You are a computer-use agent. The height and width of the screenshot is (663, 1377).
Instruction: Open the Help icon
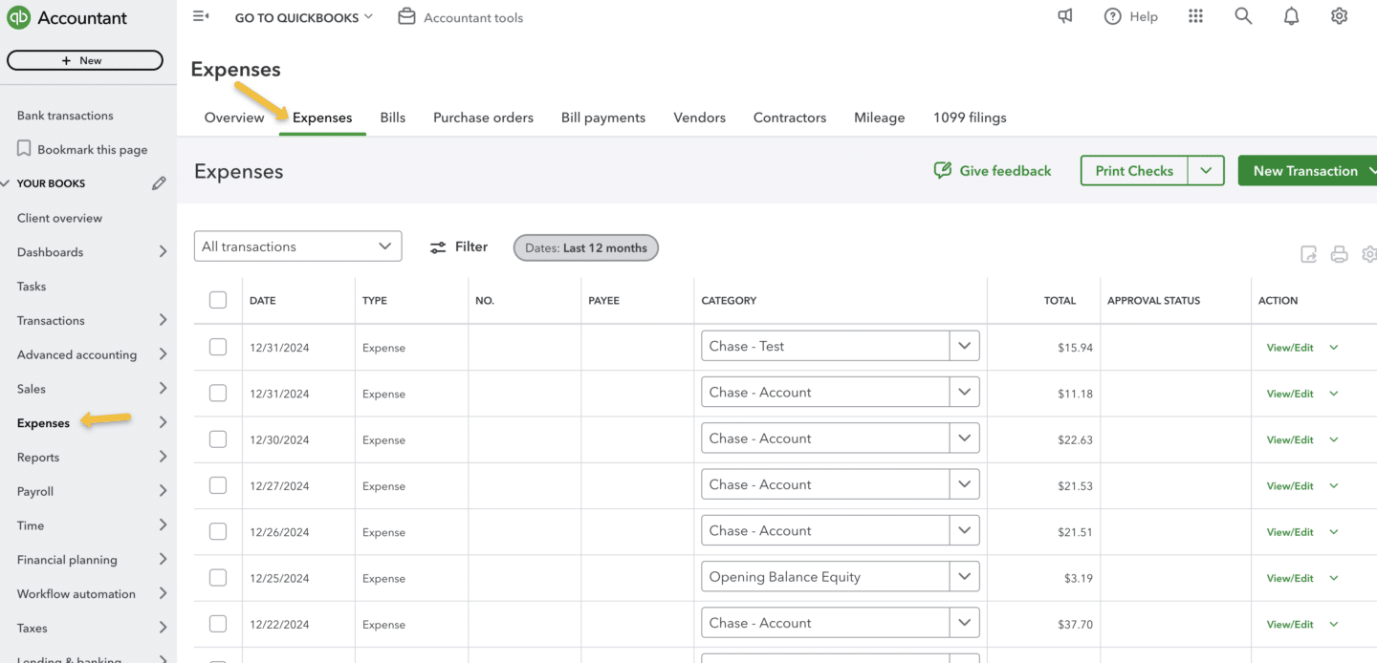click(1112, 16)
